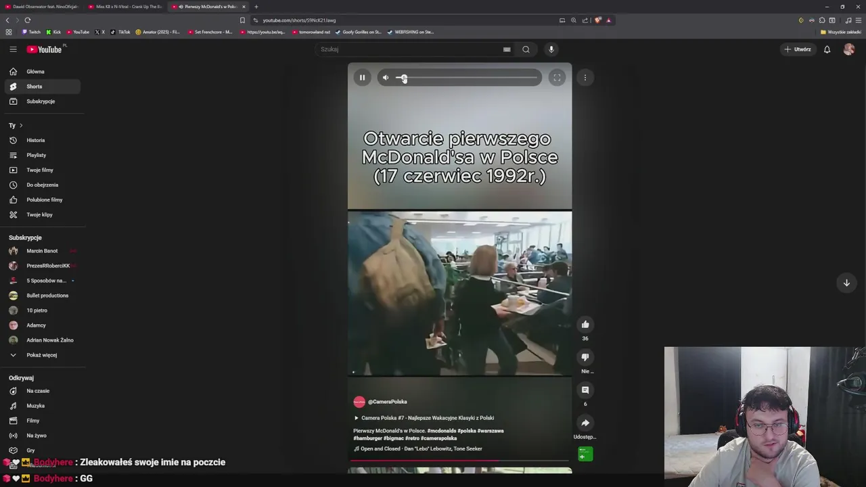The height and width of the screenshot is (487, 866).
Task: Open the TikTok bookmark
Action: point(120,32)
